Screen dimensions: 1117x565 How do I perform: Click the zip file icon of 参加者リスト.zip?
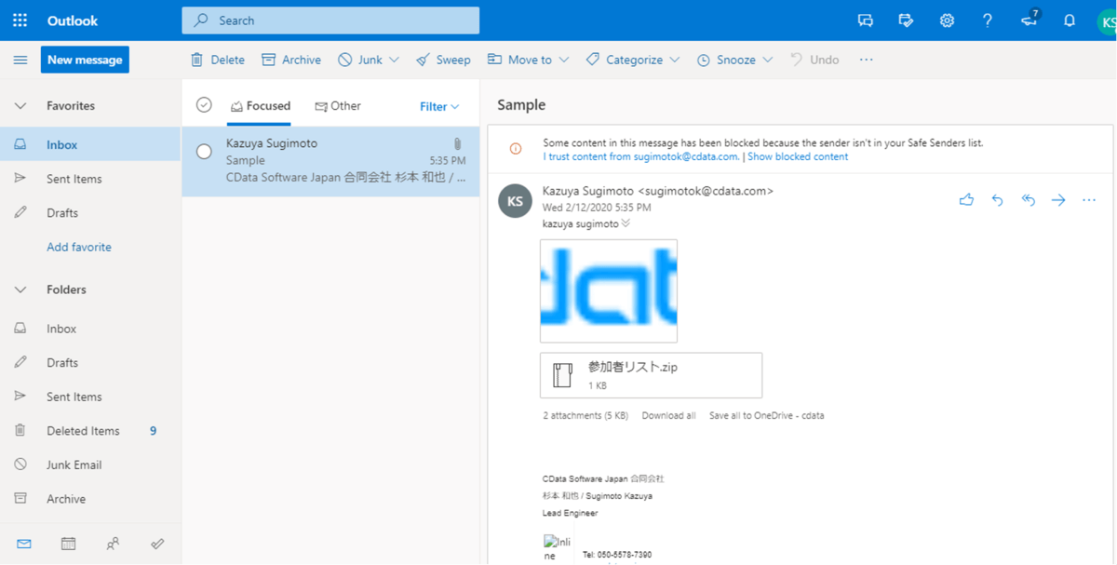point(562,375)
